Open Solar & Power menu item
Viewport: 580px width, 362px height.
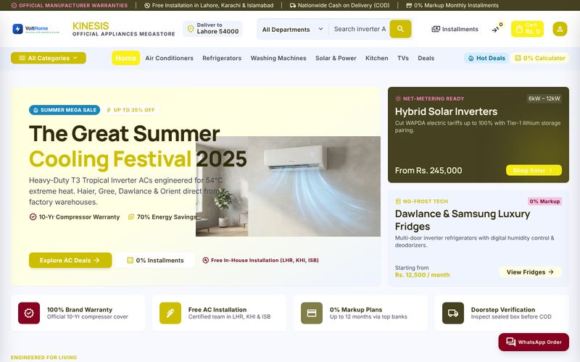point(336,58)
